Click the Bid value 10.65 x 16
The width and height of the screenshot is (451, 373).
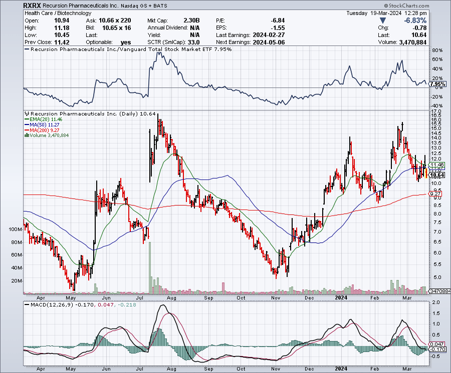[x=116, y=28]
